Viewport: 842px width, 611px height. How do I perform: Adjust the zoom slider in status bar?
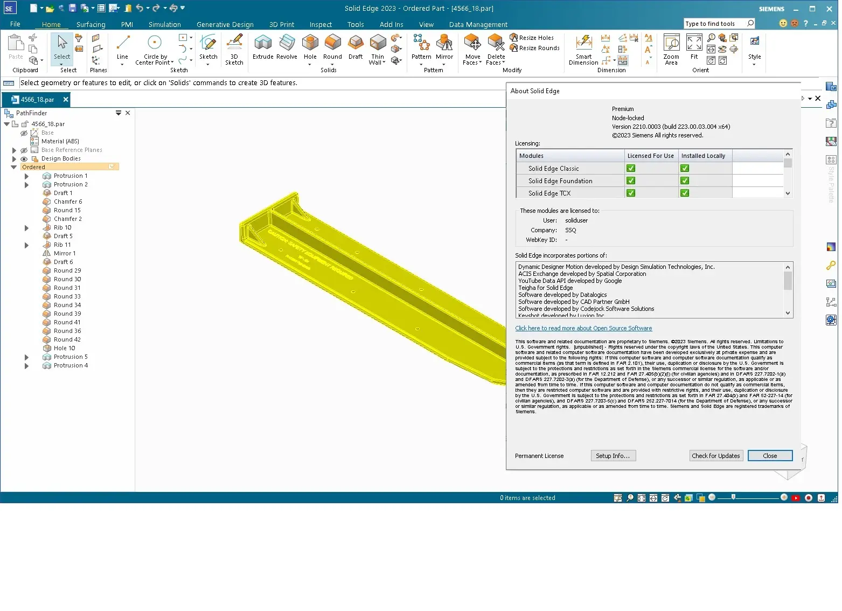(733, 497)
